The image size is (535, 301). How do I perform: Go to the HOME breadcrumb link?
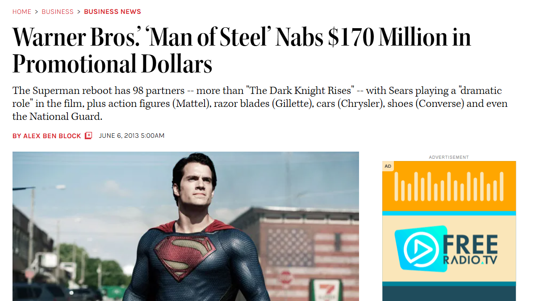[x=22, y=12]
